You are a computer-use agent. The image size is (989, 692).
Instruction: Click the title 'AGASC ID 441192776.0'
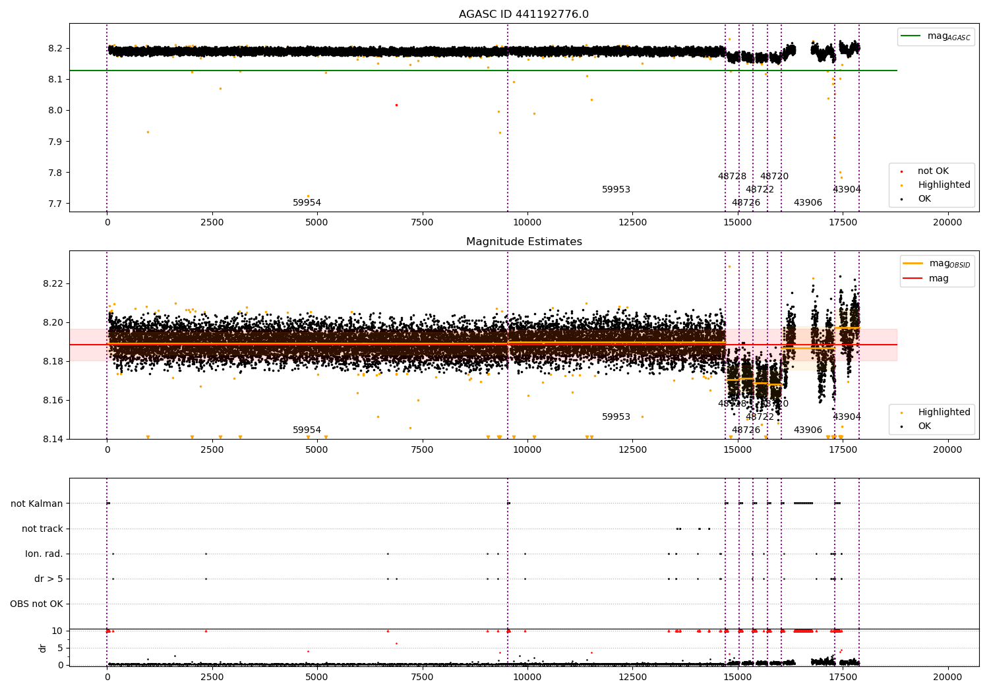pyautogui.click(x=524, y=14)
